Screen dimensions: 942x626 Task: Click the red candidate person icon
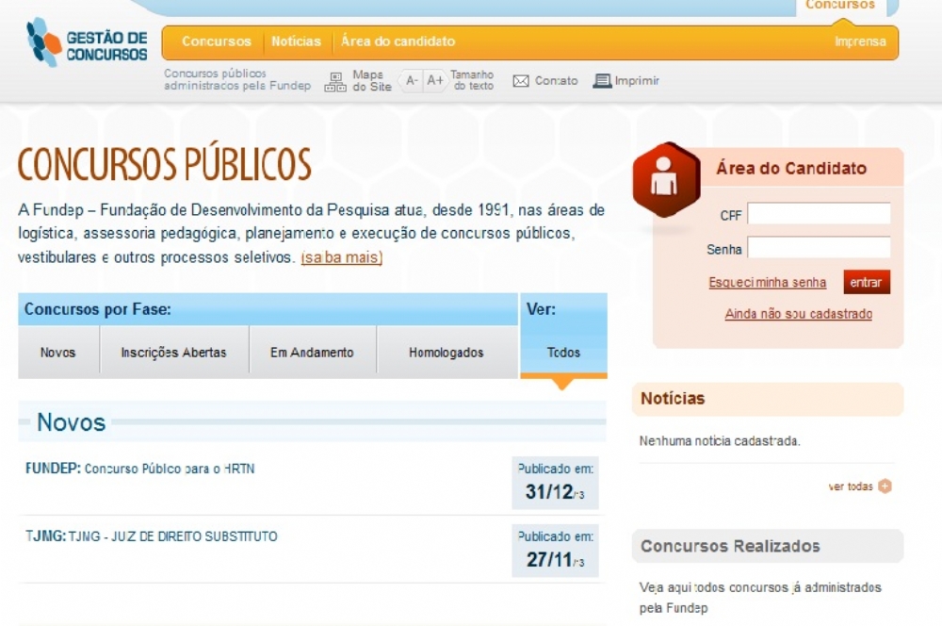[x=666, y=179]
